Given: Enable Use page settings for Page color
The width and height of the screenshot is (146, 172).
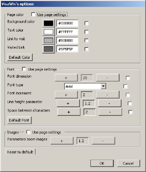Looking at the screenshot, I should pos(33,15).
